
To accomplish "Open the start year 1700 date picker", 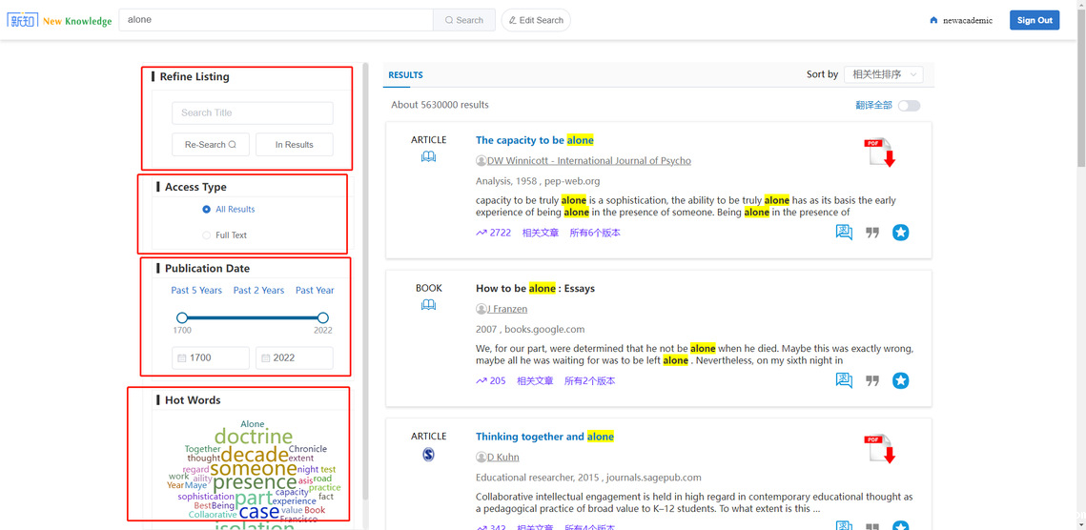I will [x=211, y=358].
